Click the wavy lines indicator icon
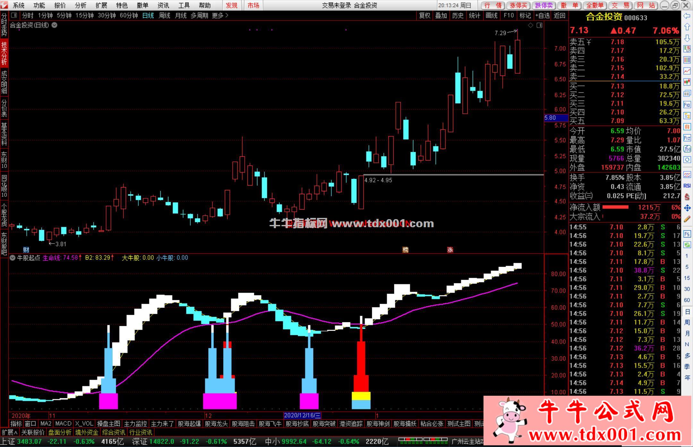This screenshot has height=447, width=693. click(x=687, y=175)
